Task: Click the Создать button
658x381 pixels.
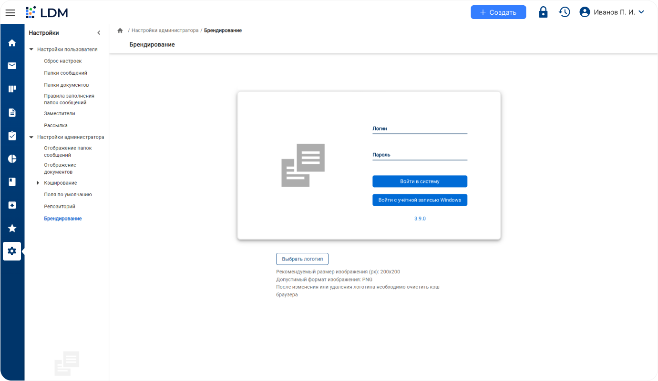Action: 498,12
